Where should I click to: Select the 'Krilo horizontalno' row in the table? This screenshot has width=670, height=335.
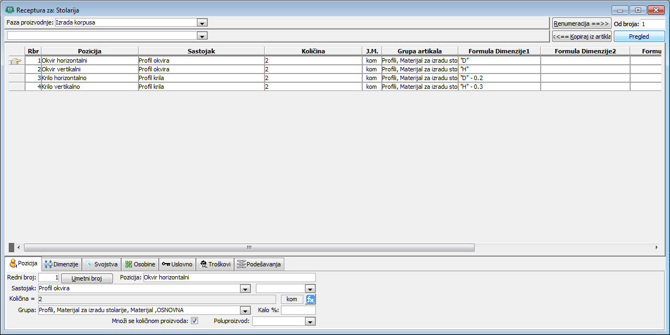coord(89,78)
